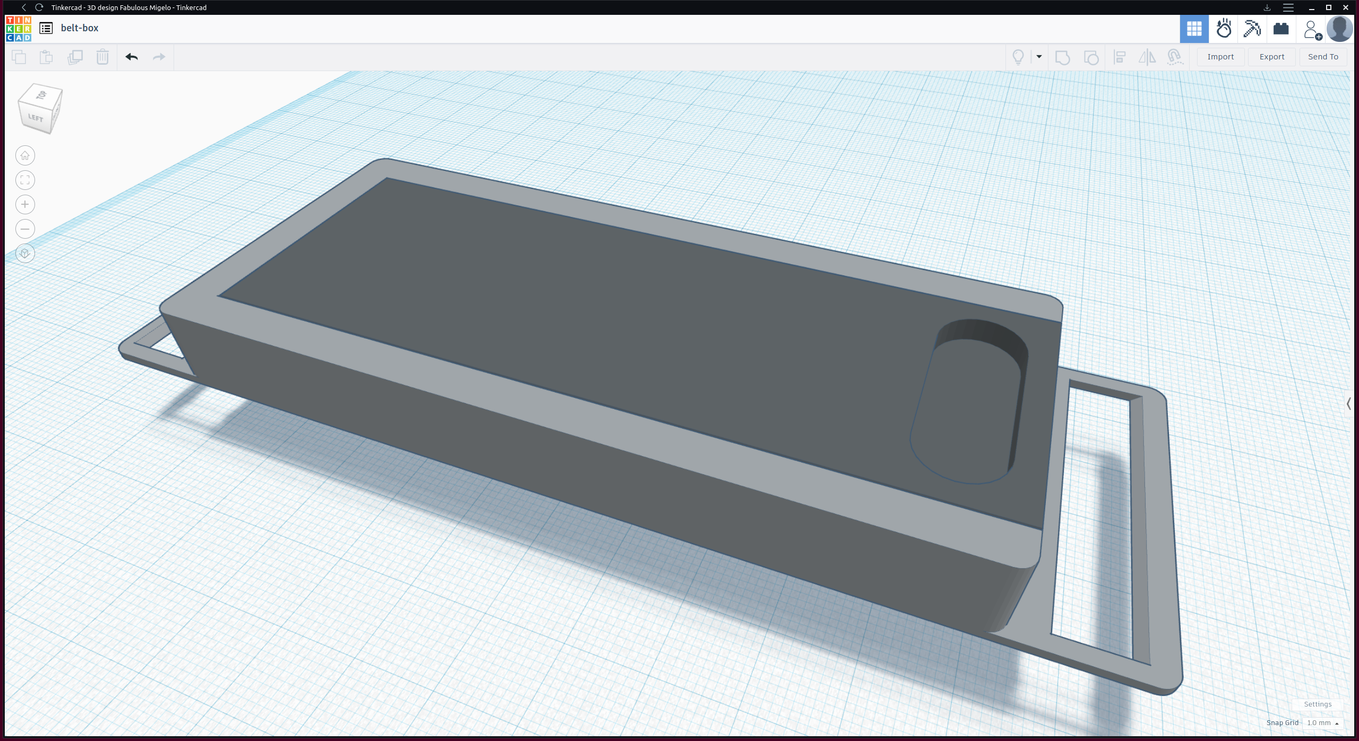Reload the page

[39, 7]
